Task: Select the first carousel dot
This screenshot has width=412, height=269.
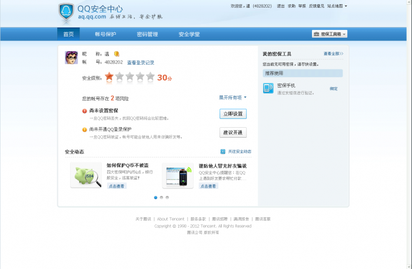Action: pos(155,198)
